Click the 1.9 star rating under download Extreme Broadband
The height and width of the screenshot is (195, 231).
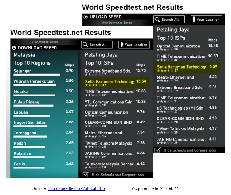pos(95,74)
